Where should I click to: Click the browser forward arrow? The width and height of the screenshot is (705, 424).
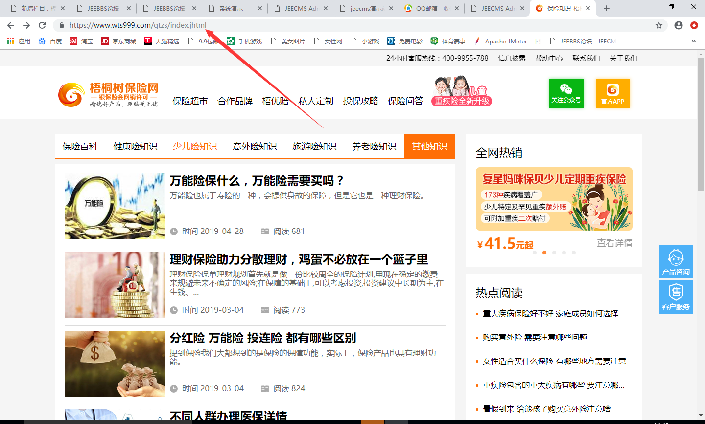tap(26, 25)
